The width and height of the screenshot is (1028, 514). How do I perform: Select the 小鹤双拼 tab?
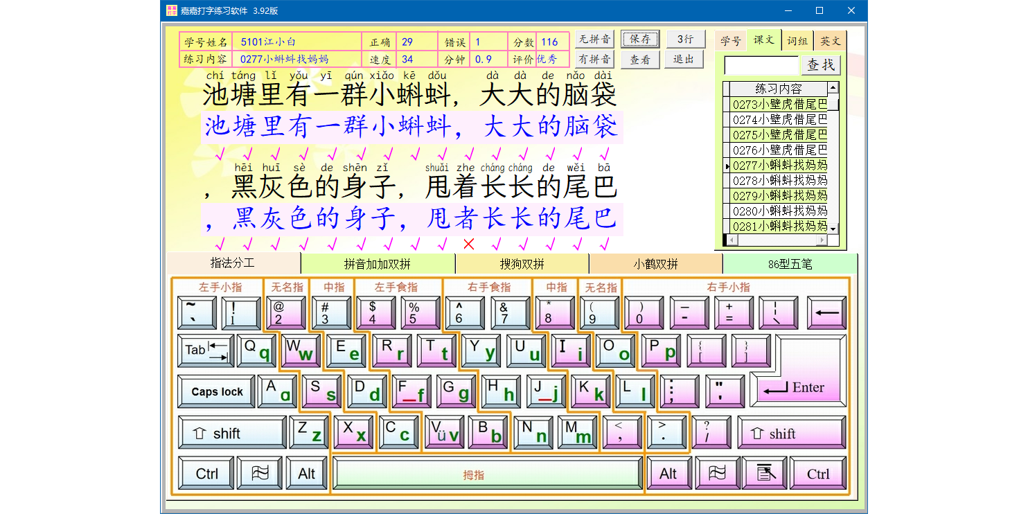pyautogui.click(x=656, y=264)
